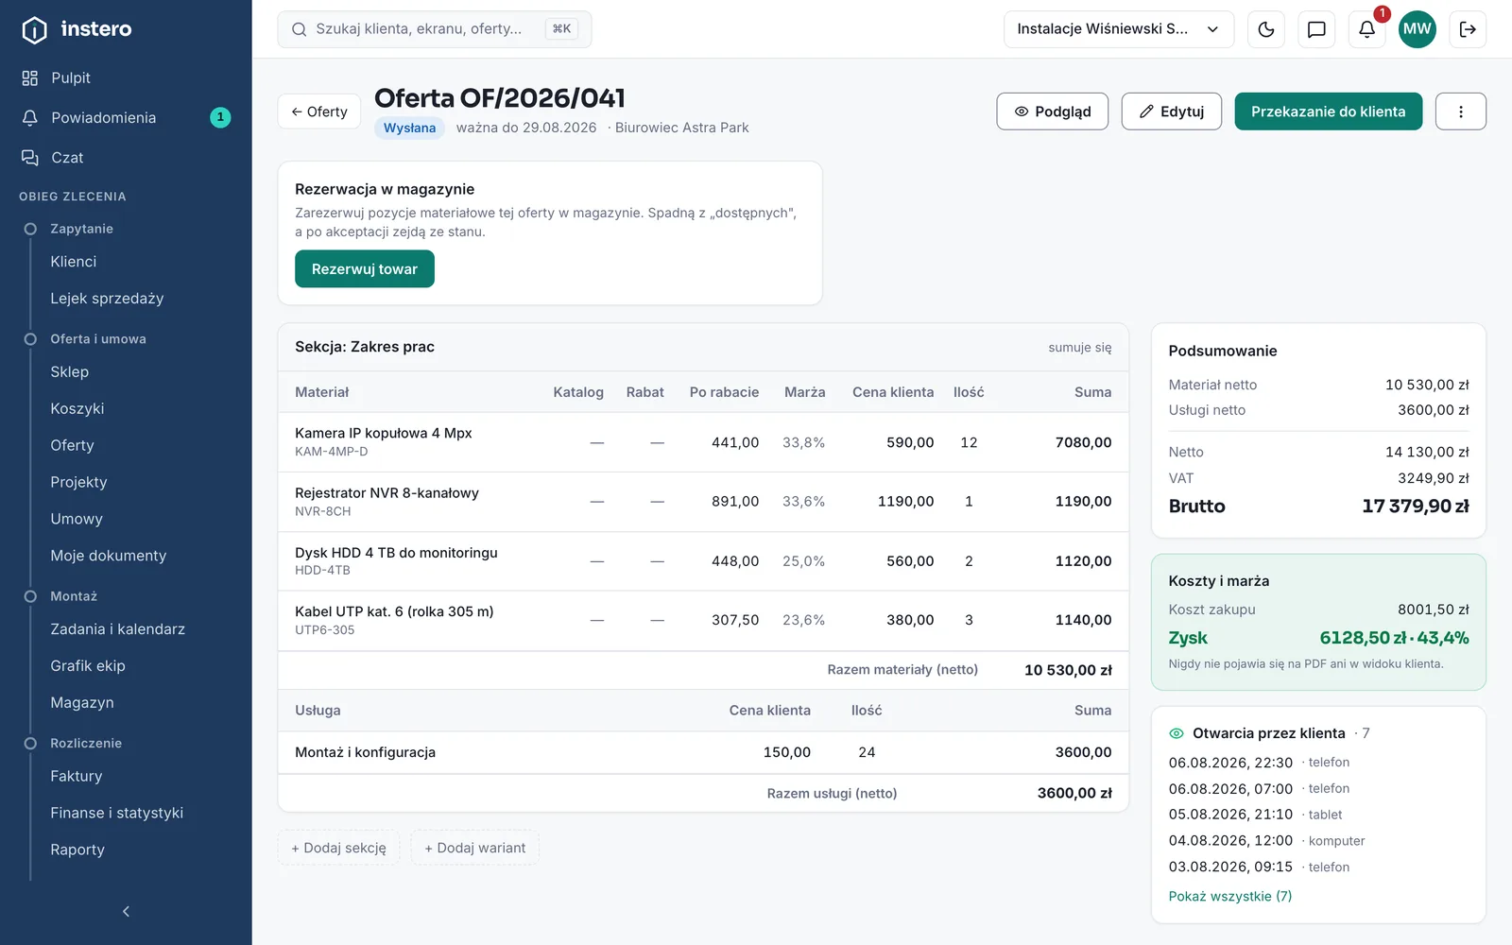Screen dimensions: 1512x945
Task: Select the Dysk HDD 4 TB row
Action: pyautogui.click(x=703, y=561)
